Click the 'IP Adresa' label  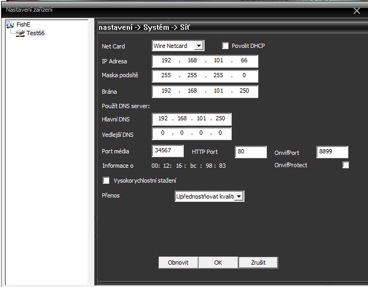tap(115, 61)
